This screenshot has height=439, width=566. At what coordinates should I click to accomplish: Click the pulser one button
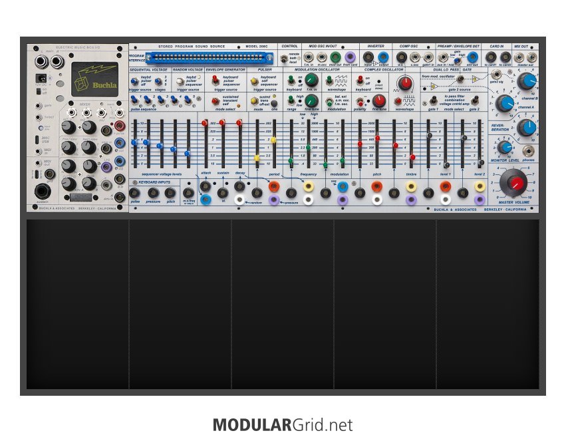274,103
